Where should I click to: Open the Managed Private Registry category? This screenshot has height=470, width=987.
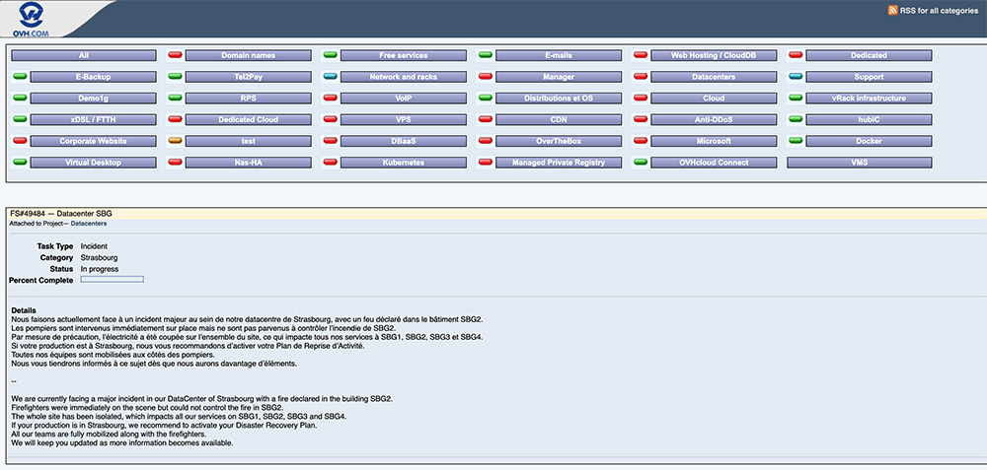[559, 163]
